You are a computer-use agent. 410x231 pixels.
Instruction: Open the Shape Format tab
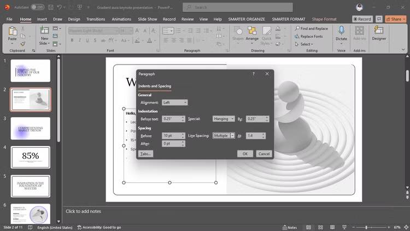pyautogui.click(x=324, y=19)
